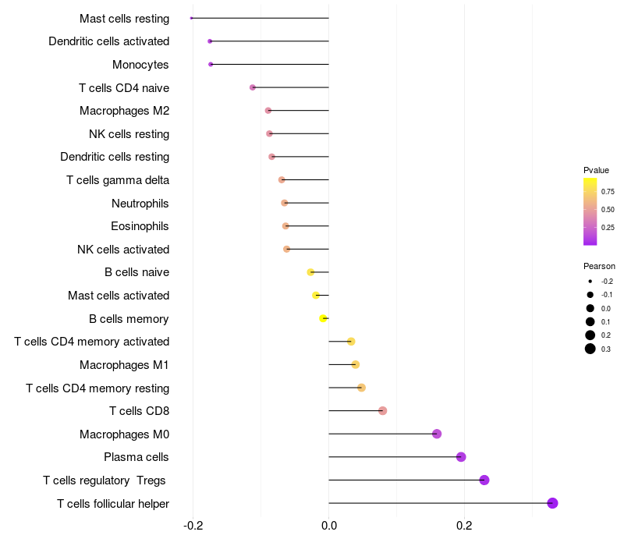Click the Pvalue color gradient bar
Image resolution: width=624 pixels, height=546 pixels.
[590, 211]
